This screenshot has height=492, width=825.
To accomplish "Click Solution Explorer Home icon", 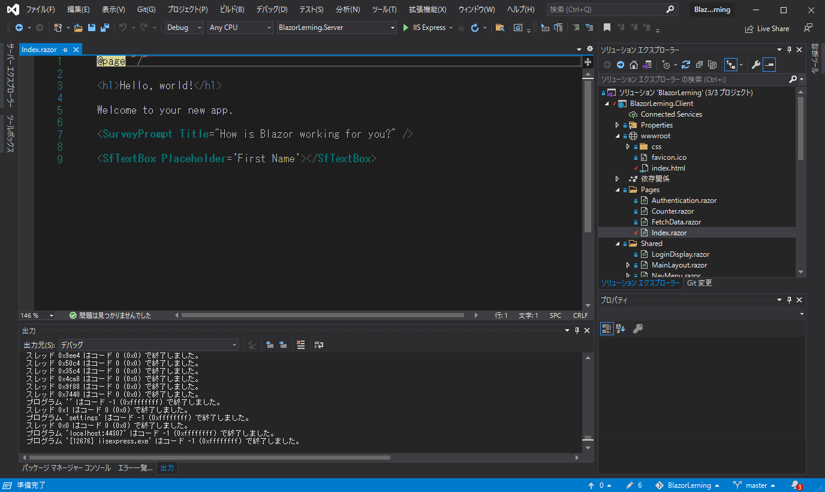I will [x=634, y=65].
